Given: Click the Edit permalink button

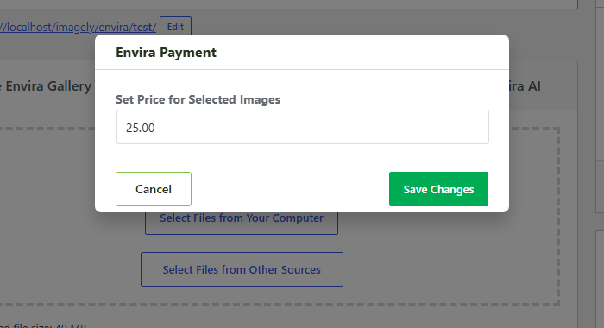Looking at the screenshot, I should coord(175,27).
